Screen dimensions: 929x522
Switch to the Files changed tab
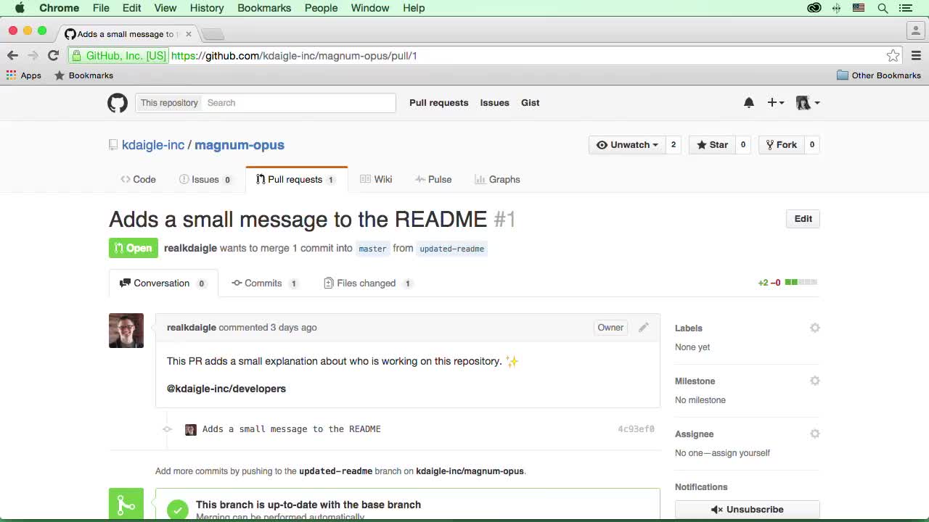pos(367,283)
